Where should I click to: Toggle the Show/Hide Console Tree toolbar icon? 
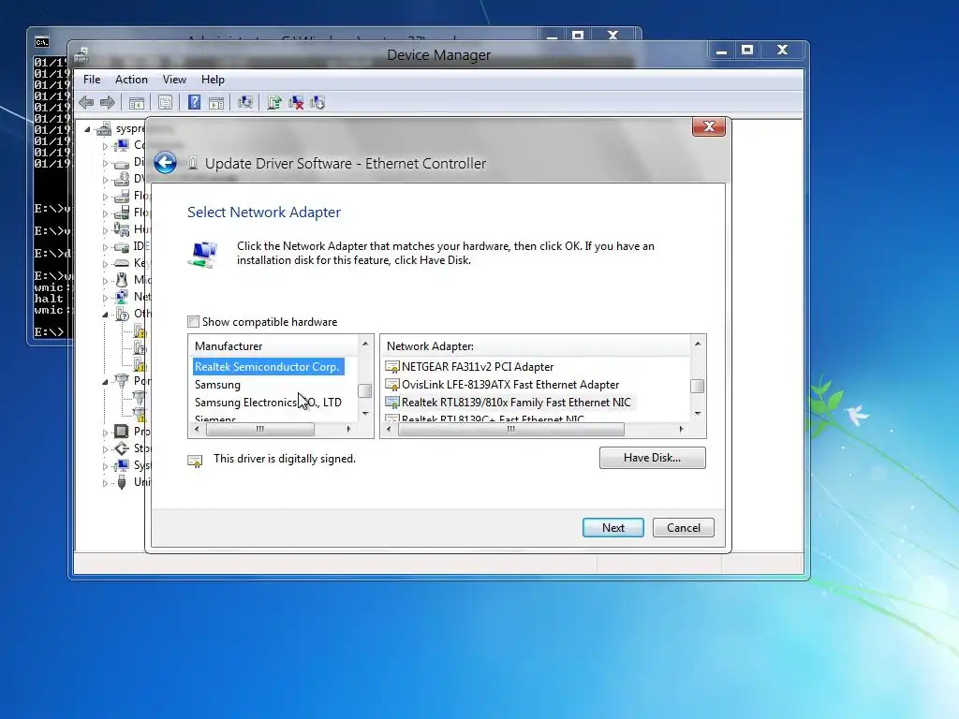pyautogui.click(x=137, y=103)
